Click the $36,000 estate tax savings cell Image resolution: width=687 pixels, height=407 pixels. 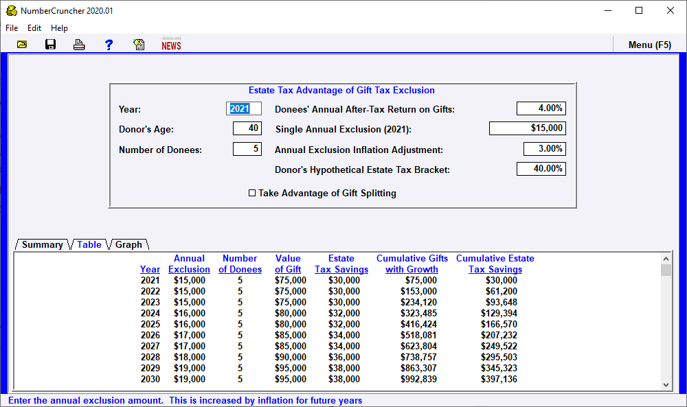pos(344,357)
